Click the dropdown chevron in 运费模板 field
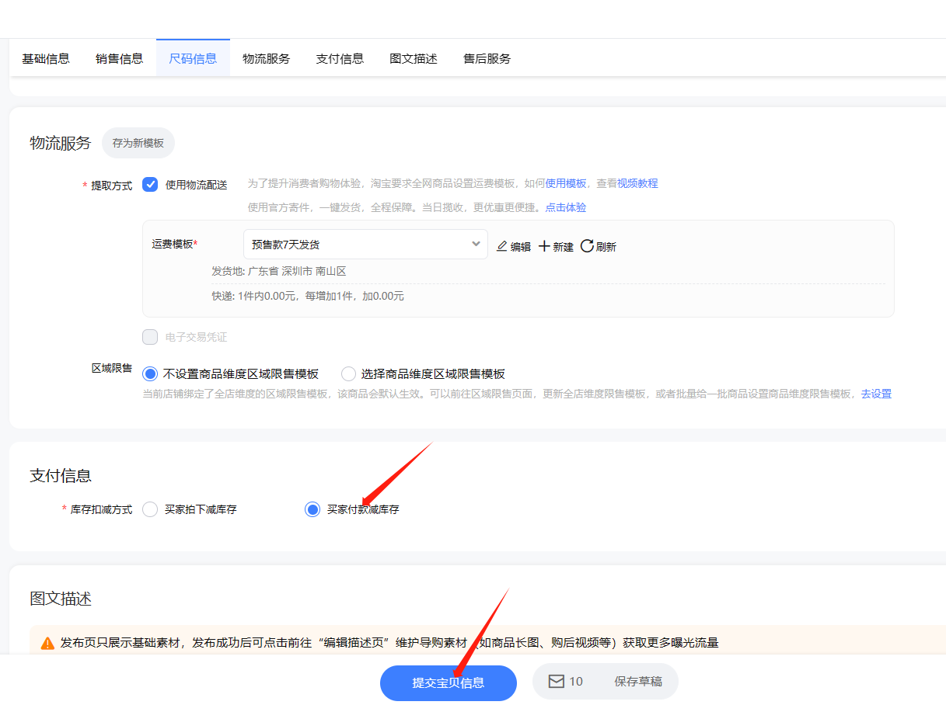The width and height of the screenshot is (946, 705). [x=476, y=245]
